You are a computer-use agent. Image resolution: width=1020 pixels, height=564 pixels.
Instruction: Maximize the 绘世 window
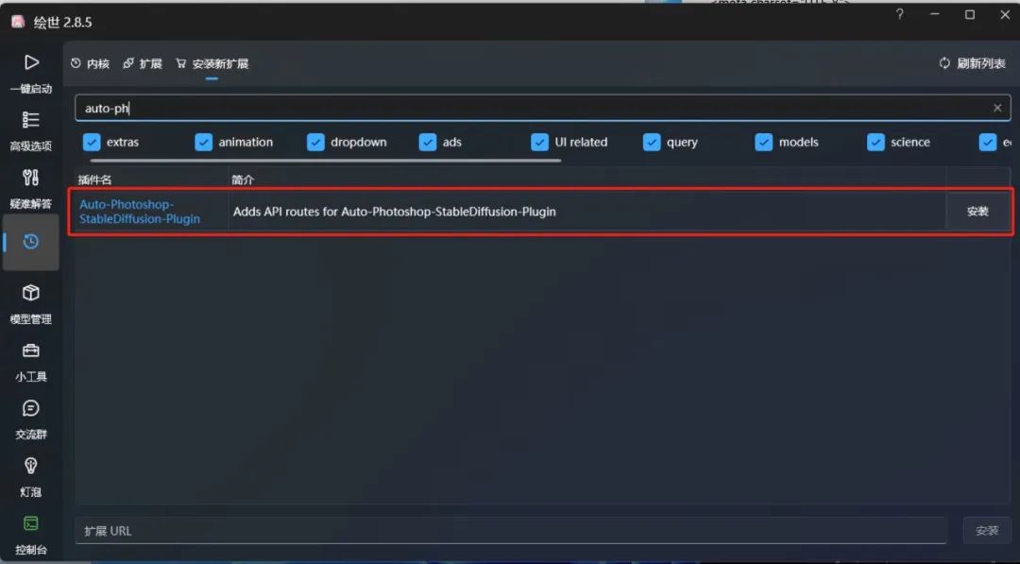(970, 14)
